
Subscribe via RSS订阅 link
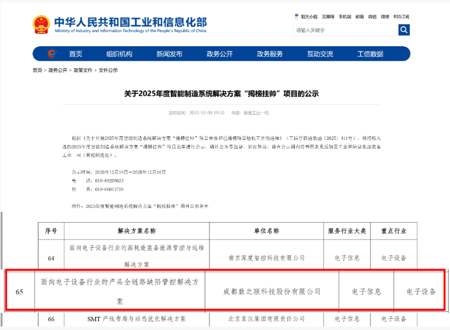[401, 17]
